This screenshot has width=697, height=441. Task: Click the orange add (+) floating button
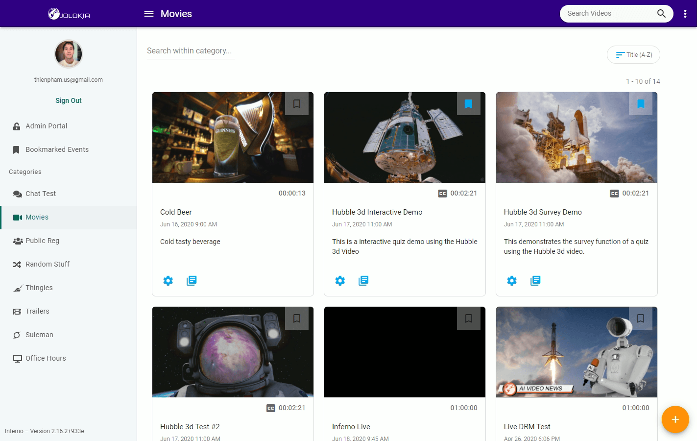[x=675, y=419]
